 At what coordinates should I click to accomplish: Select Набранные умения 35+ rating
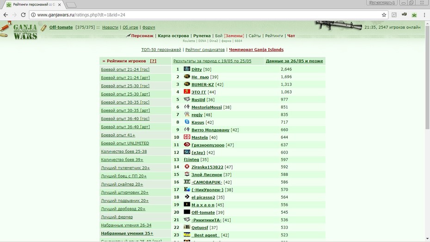(x=127, y=233)
